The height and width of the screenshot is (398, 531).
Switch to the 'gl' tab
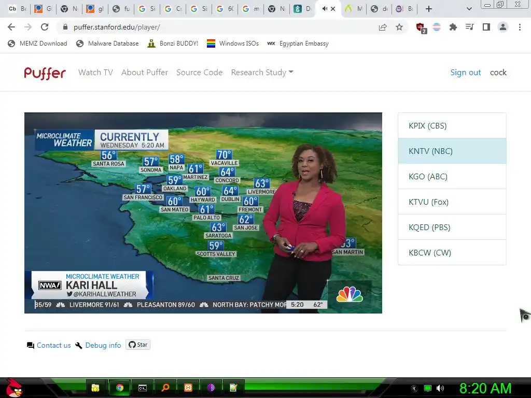tap(95, 9)
